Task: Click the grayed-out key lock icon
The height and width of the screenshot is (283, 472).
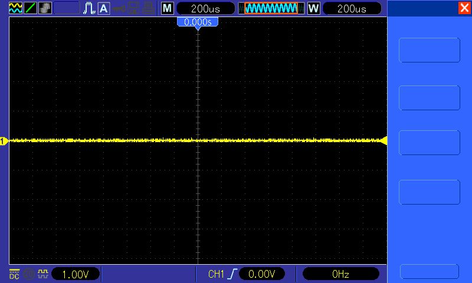Action: [120, 8]
